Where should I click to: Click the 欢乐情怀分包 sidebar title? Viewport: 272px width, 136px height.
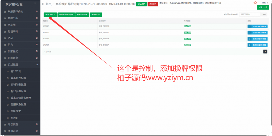(x=14, y=4)
